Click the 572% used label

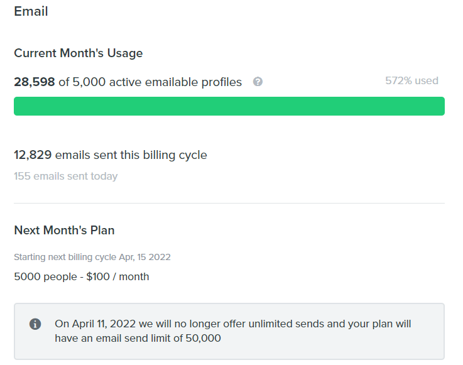(x=411, y=80)
